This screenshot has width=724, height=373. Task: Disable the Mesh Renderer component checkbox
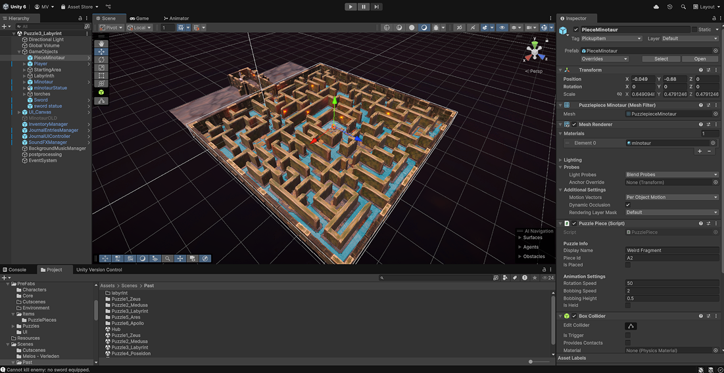tap(575, 124)
